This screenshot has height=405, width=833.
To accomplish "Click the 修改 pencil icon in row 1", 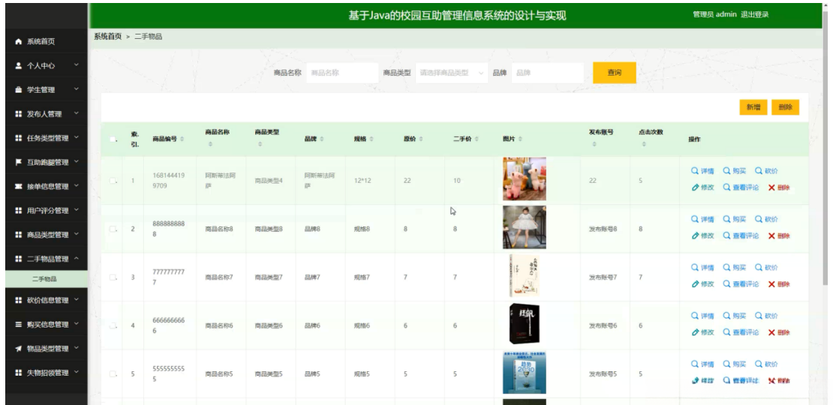I will (x=695, y=187).
